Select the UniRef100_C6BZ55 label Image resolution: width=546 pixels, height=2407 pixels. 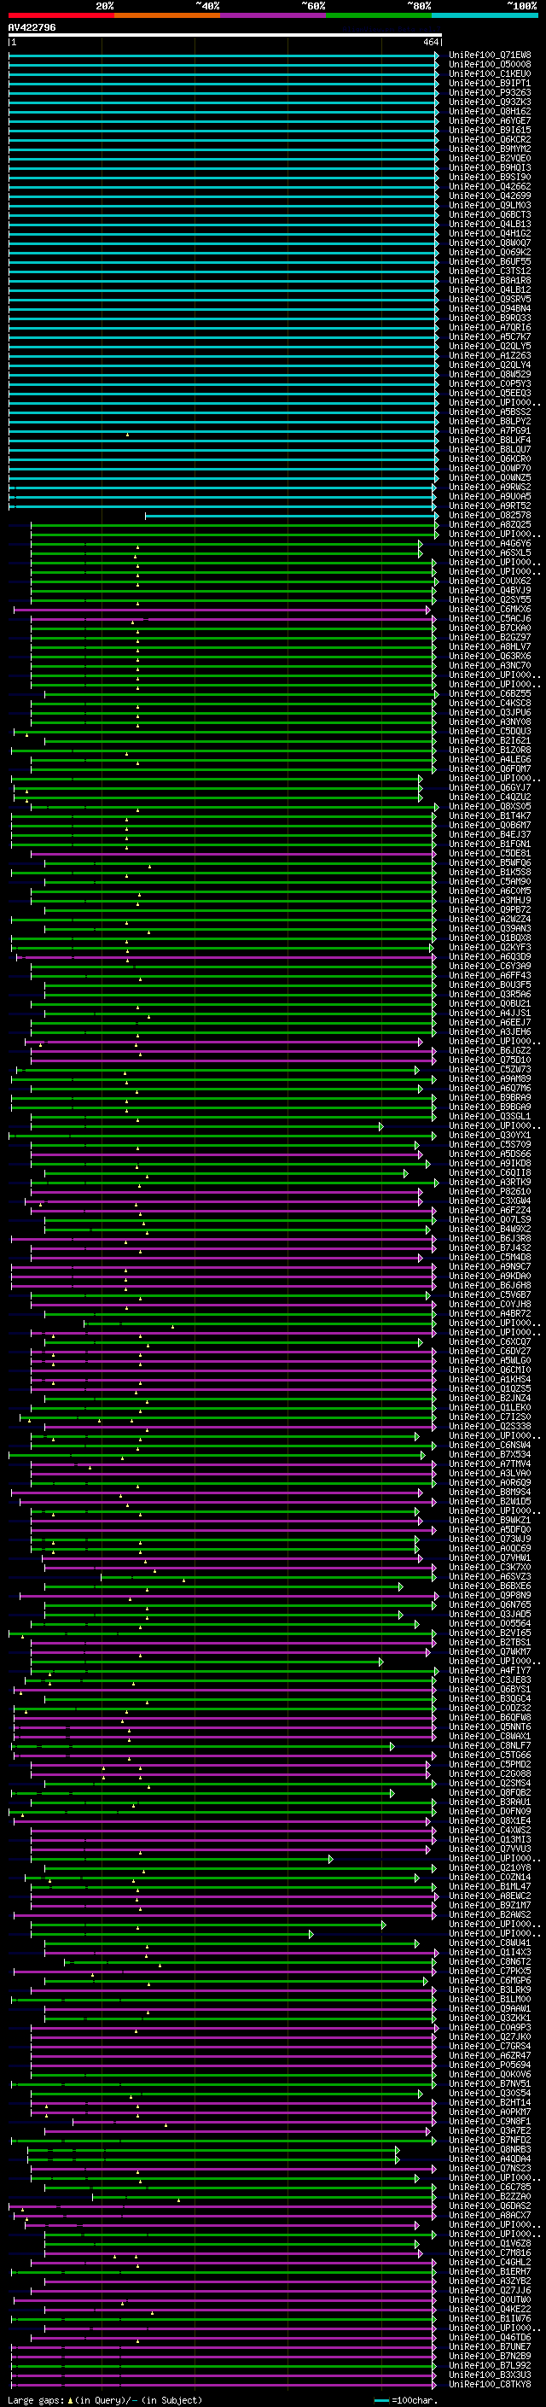point(490,693)
